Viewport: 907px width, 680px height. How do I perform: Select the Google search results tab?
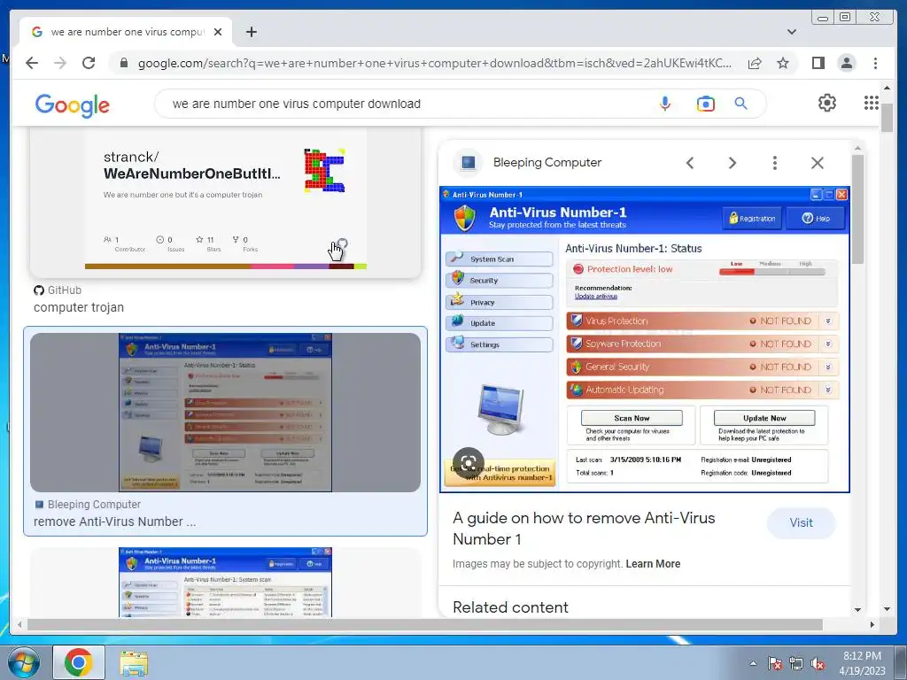coord(126,32)
